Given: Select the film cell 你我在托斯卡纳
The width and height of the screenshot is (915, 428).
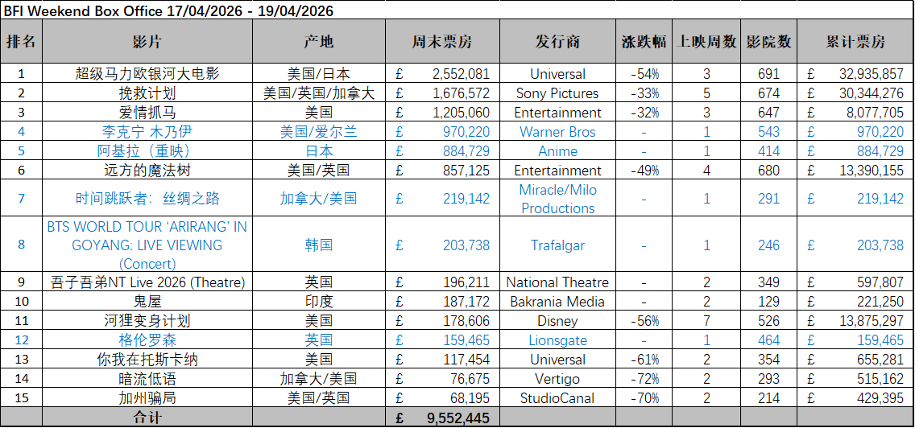Looking at the screenshot, I should click(x=147, y=360).
